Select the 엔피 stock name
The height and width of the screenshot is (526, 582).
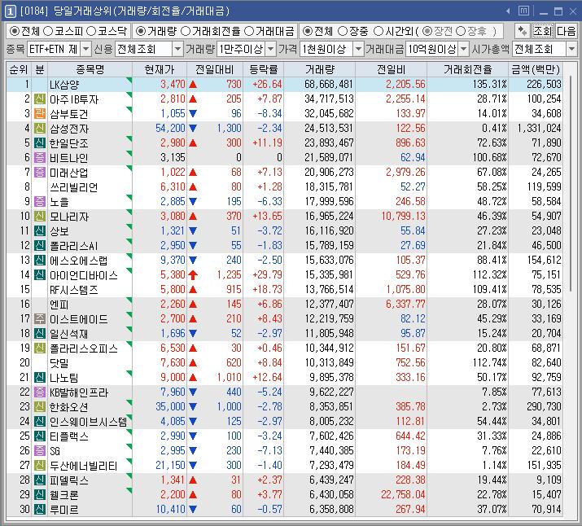[x=59, y=305]
